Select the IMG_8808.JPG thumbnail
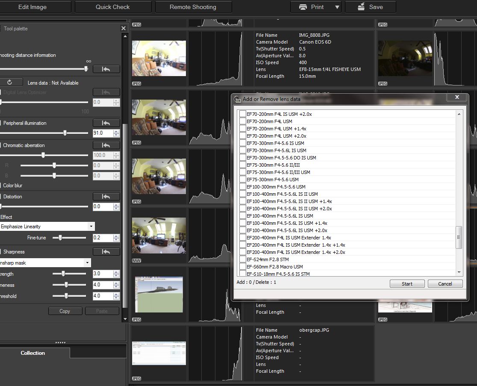The width and height of the screenshot is (477, 386). pos(159,58)
